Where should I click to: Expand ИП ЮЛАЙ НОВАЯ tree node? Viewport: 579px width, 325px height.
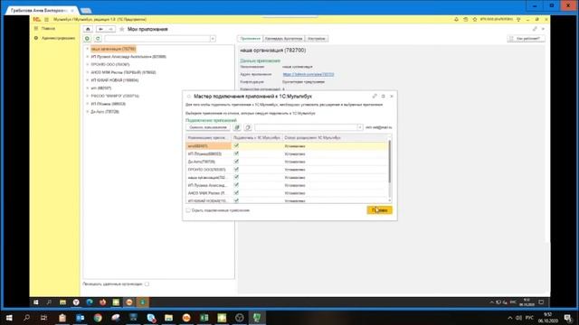88,80
